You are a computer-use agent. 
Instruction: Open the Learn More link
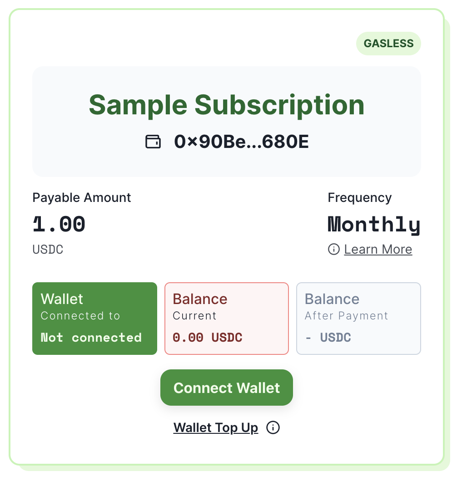[x=378, y=249]
